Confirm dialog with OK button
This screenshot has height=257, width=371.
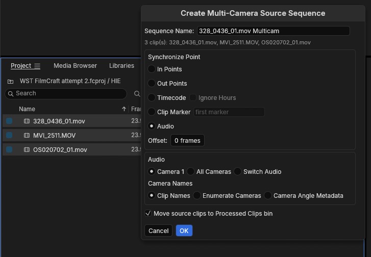184,230
